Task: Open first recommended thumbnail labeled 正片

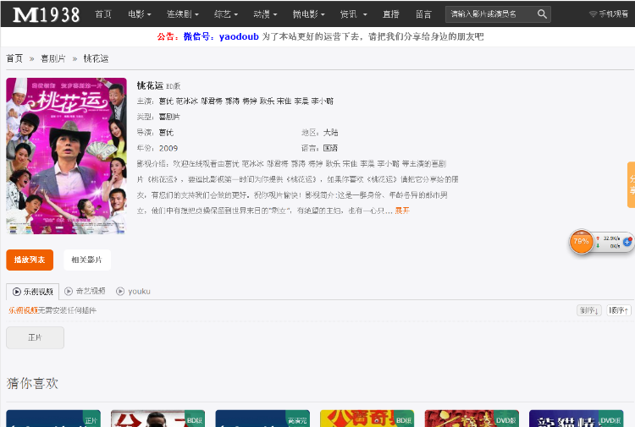Action: click(53, 419)
